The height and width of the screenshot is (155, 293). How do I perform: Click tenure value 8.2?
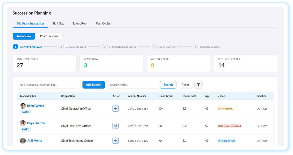pyautogui.click(x=184, y=126)
